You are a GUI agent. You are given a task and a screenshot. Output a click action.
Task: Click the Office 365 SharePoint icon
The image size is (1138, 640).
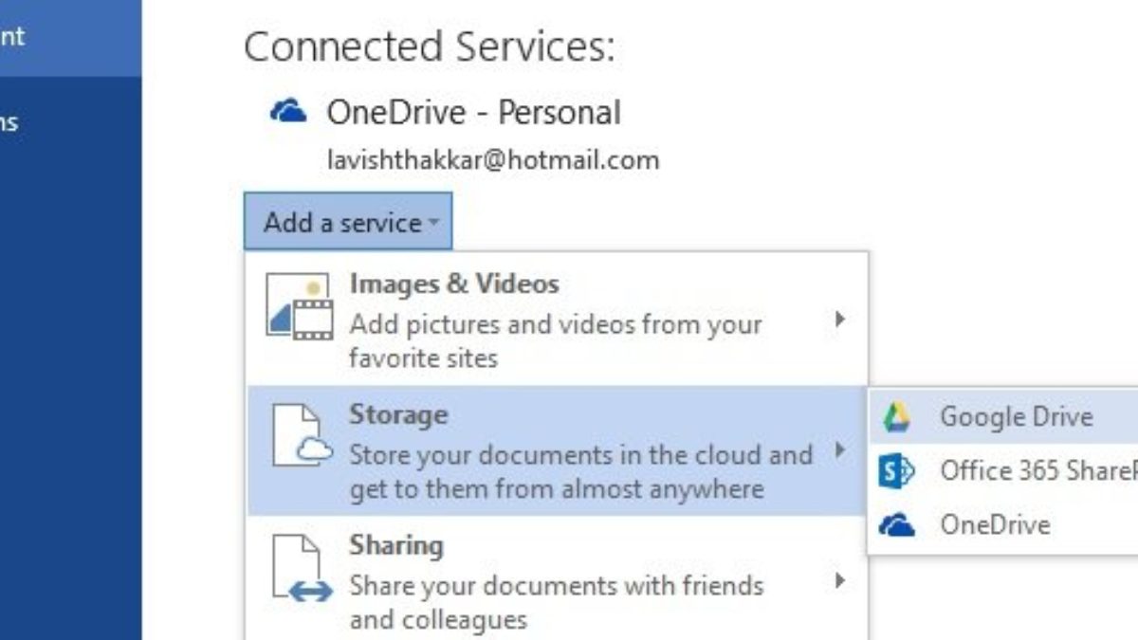click(896, 471)
